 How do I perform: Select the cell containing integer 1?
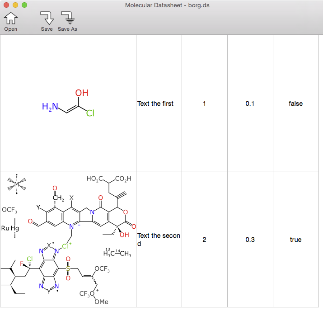click(x=204, y=104)
